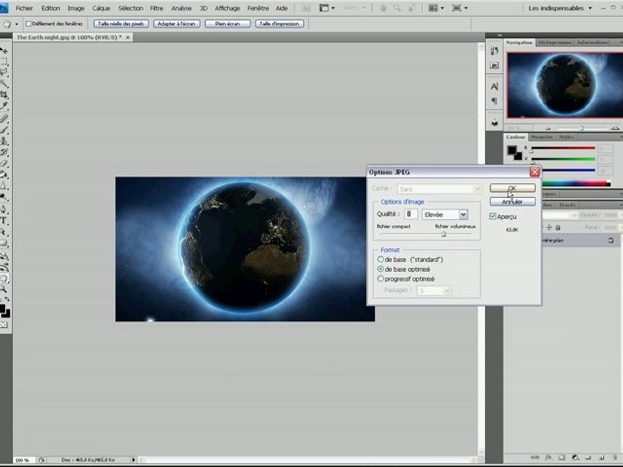Switch to the Nuancier tab
The height and width of the screenshot is (467, 623).
pyautogui.click(x=542, y=137)
